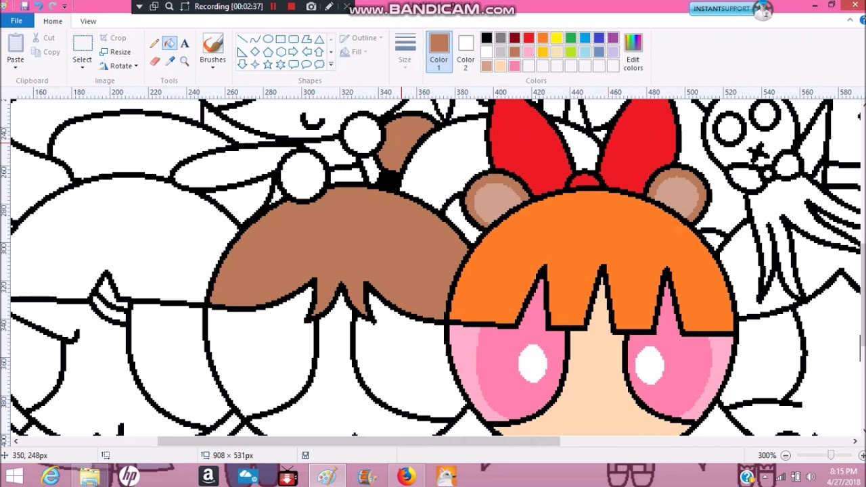Select the Magnifier tool
The image size is (866, 487).
[184, 62]
